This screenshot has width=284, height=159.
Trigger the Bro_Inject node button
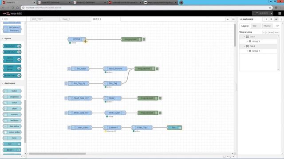click(69, 69)
